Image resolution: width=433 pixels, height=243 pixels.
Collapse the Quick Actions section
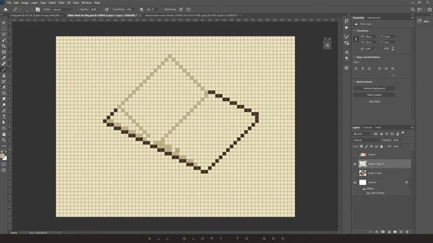(355, 82)
